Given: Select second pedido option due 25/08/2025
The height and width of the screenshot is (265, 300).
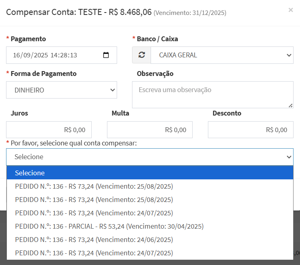Looking at the screenshot, I should (94, 200).
